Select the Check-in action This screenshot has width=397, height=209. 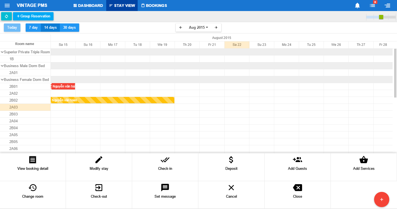[x=165, y=164]
